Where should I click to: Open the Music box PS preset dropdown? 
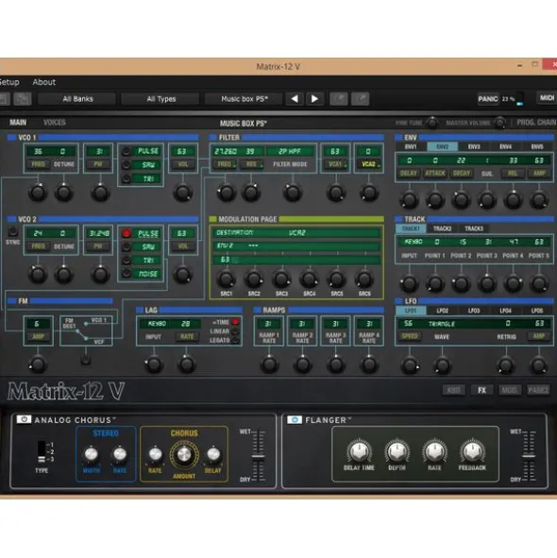coord(245,99)
